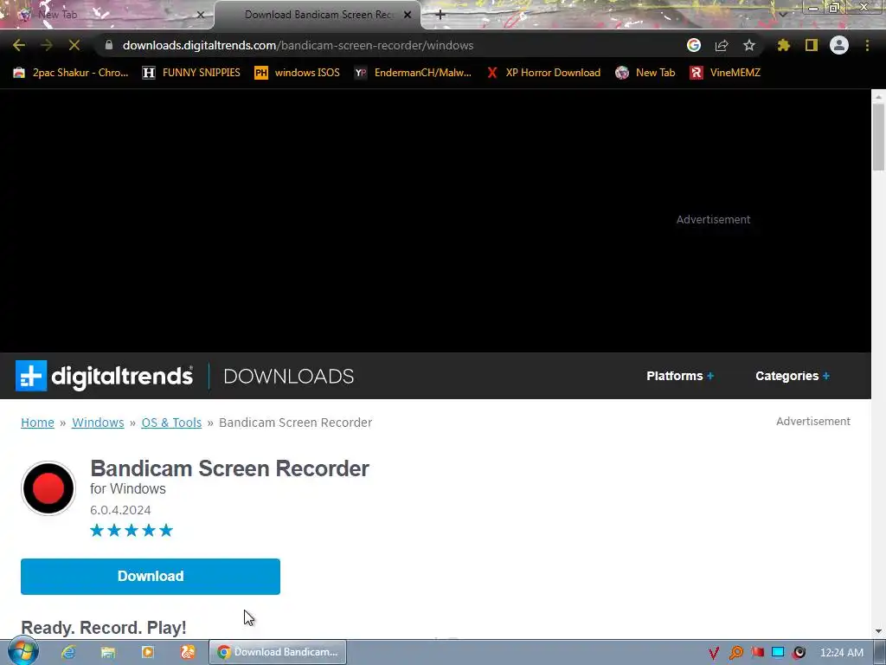Open 2pac Shakur bookmark
Image resolution: width=886 pixels, height=665 pixels.
pos(71,73)
